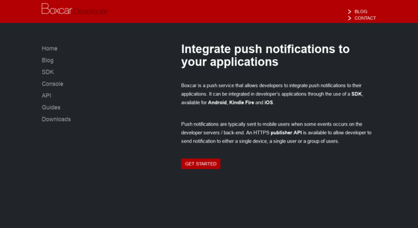Open the CONTACT link in header
The height and width of the screenshot is (228, 418).
(365, 18)
